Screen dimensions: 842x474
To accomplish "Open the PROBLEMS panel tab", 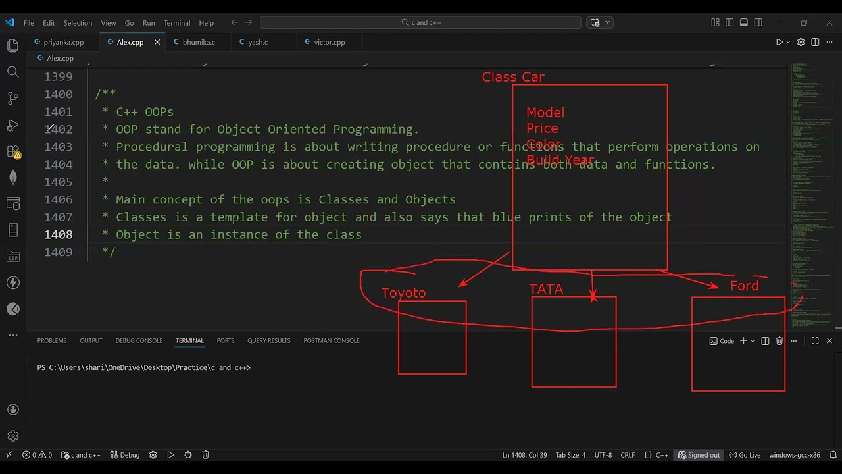I will (52, 340).
